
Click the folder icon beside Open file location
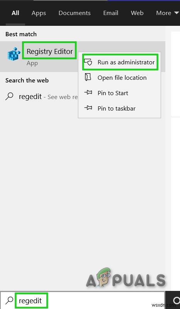(88, 77)
